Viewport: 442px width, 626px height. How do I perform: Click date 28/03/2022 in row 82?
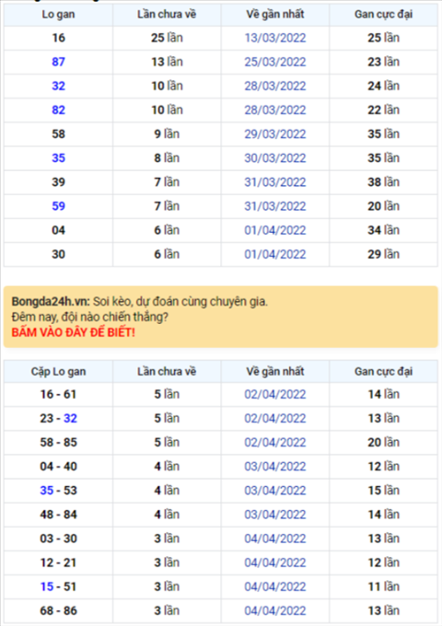click(x=275, y=110)
